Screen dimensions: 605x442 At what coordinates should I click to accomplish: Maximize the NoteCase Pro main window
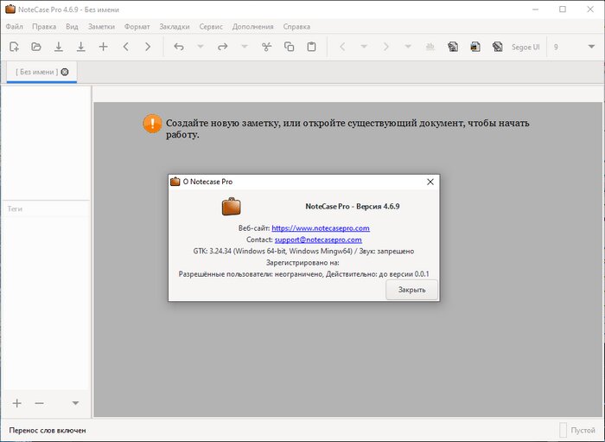coord(563,10)
